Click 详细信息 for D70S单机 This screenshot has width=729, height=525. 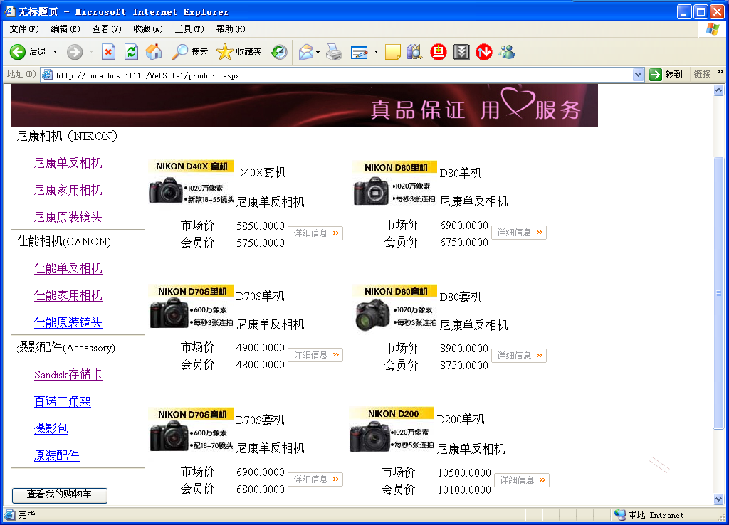click(315, 355)
